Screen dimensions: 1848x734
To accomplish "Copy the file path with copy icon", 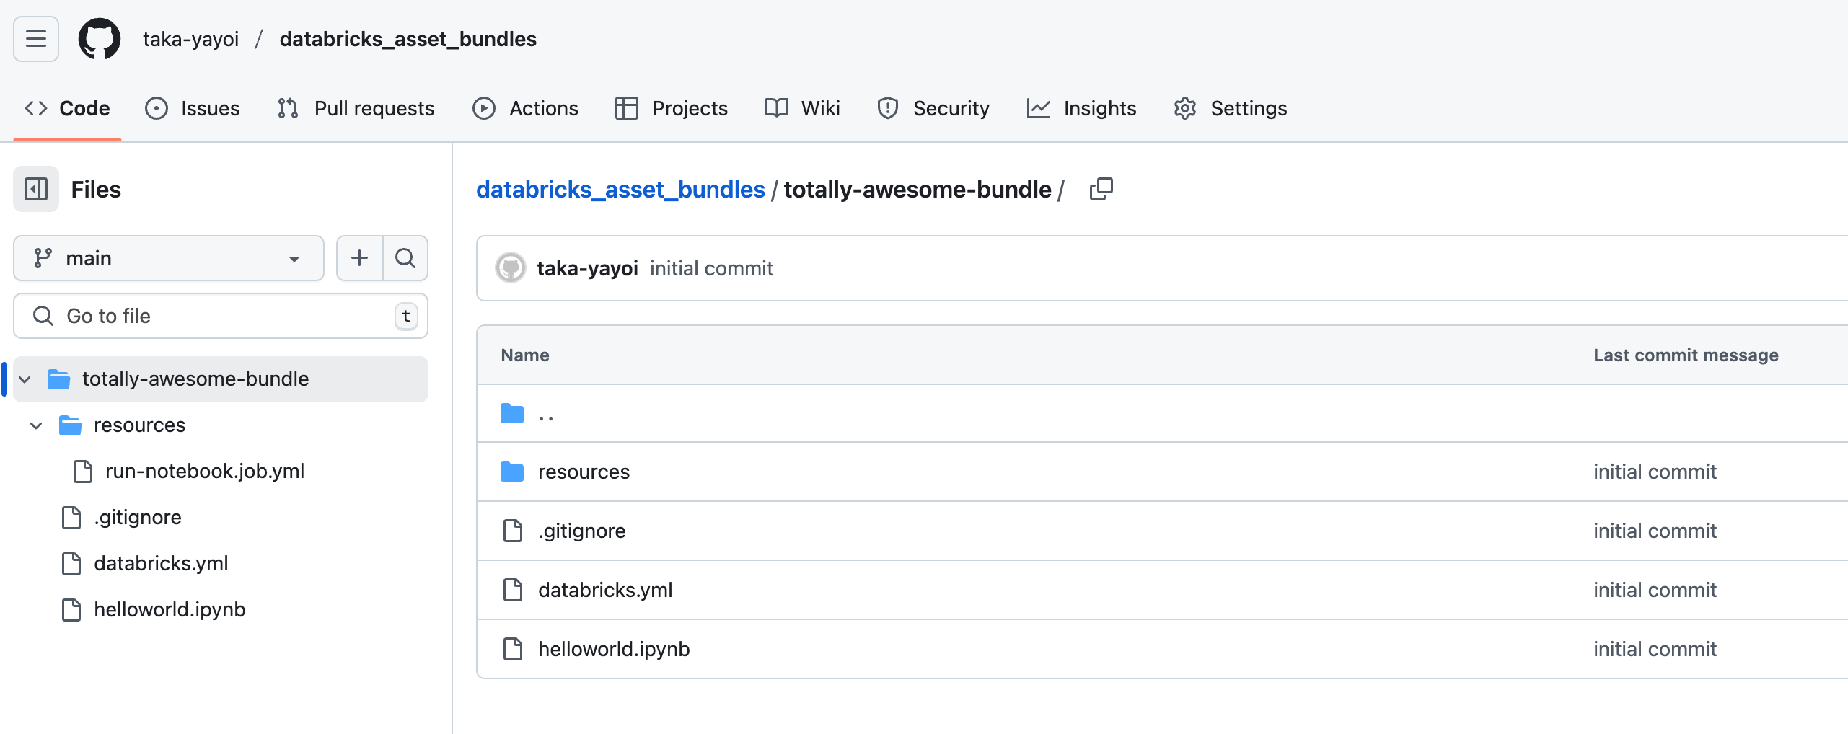I will pyautogui.click(x=1101, y=190).
